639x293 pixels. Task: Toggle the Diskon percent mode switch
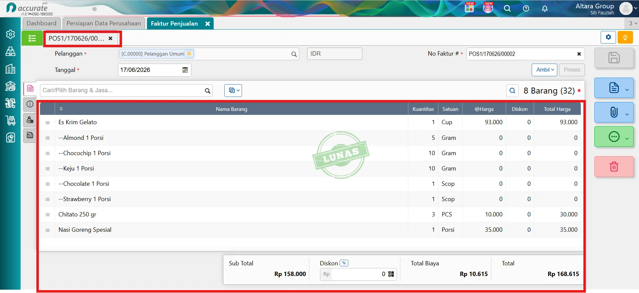(344, 263)
